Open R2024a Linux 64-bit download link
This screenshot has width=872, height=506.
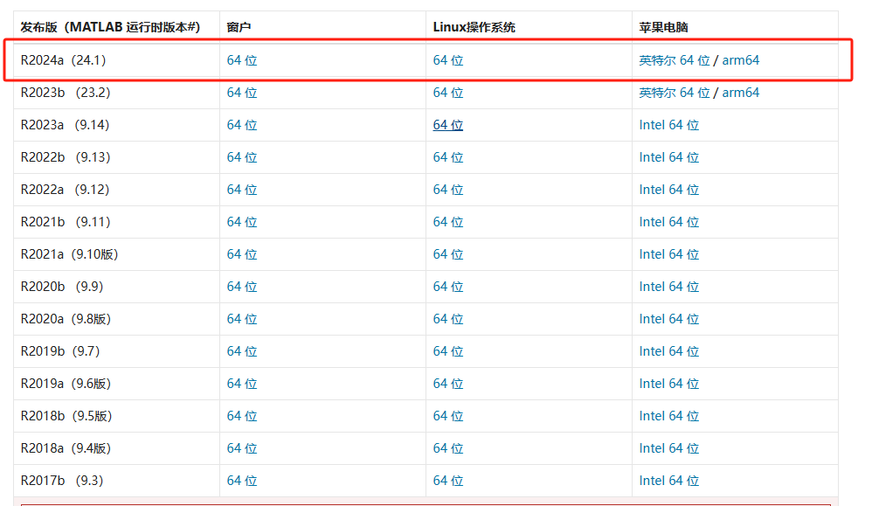pos(448,60)
